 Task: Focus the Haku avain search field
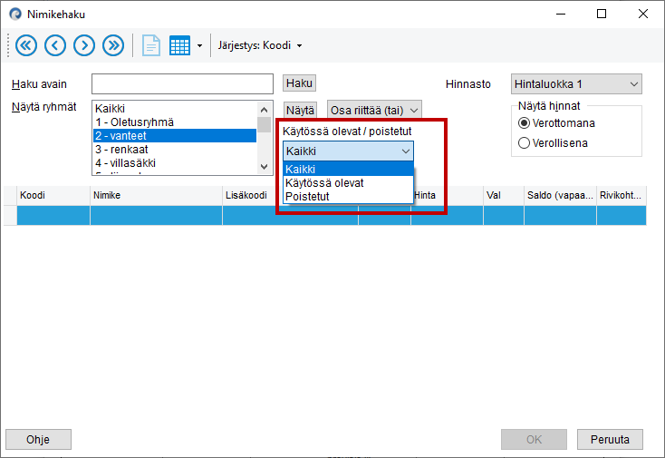[182, 83]
